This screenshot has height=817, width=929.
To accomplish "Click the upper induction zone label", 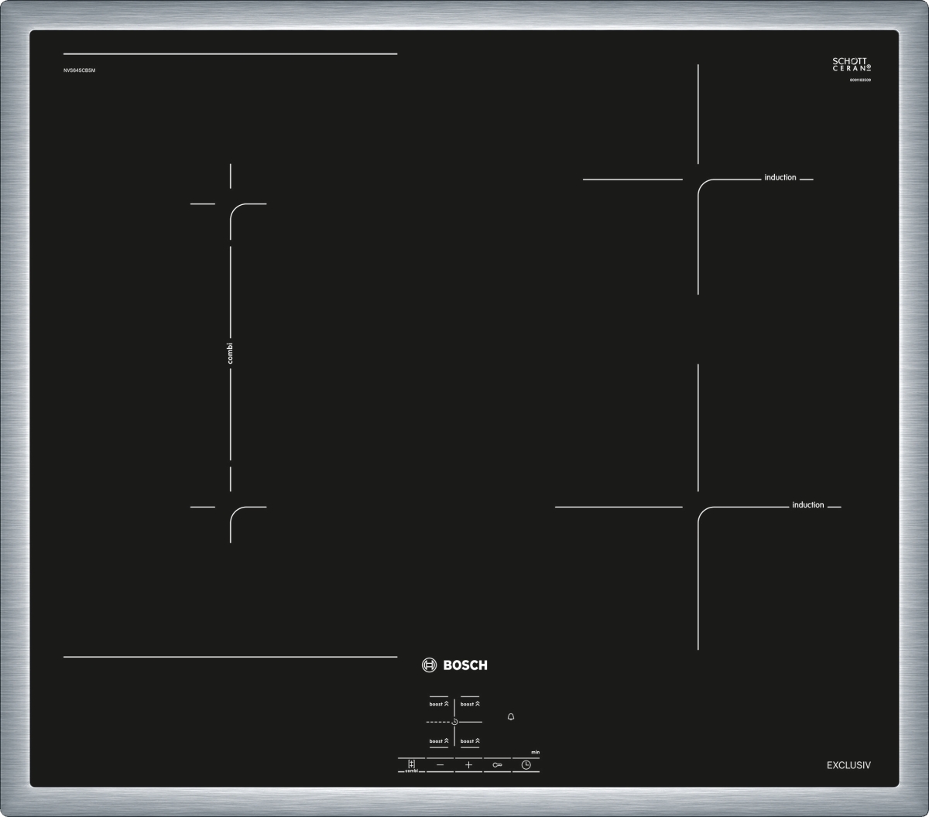I will [780, 178].
